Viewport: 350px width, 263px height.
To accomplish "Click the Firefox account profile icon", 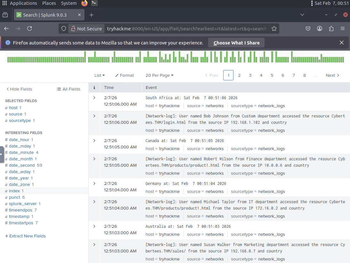I will click(320, 28).
